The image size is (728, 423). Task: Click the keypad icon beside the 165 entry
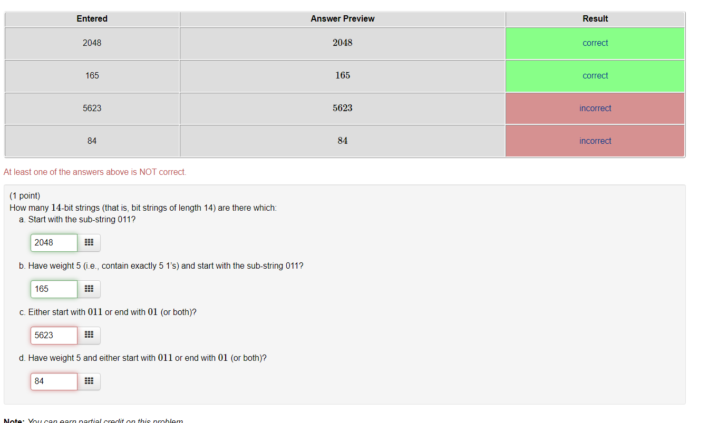[89, 289]
